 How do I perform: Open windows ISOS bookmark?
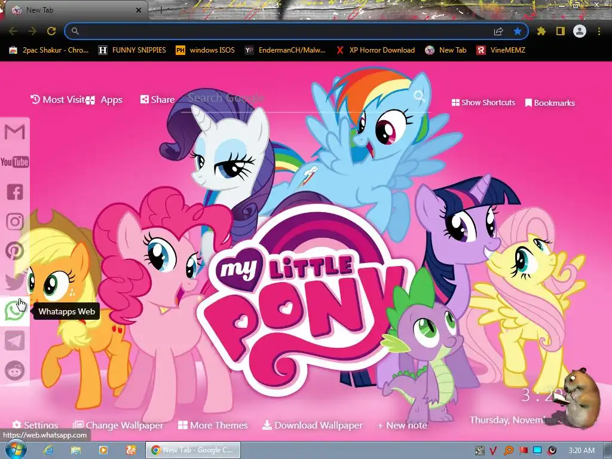coord(206,50)
